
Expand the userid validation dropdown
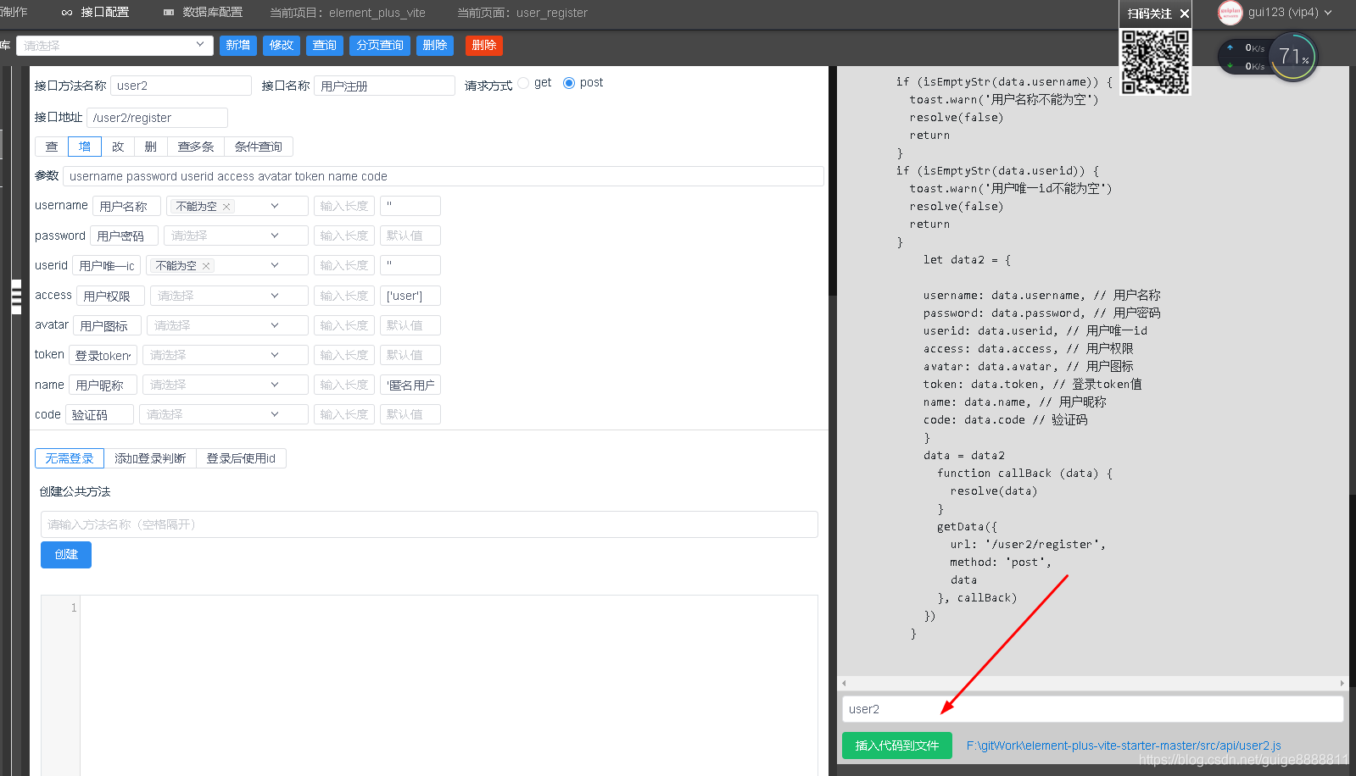[275, 265]
